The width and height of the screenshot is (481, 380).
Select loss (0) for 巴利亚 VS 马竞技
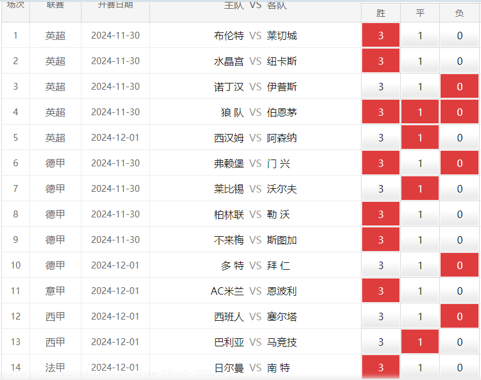coord(459,341)
